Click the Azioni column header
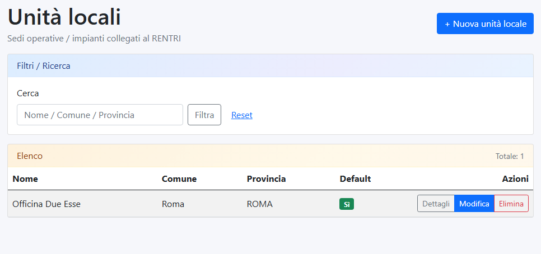The height and width of the screenshot is (254, 541). coord(515,179)
